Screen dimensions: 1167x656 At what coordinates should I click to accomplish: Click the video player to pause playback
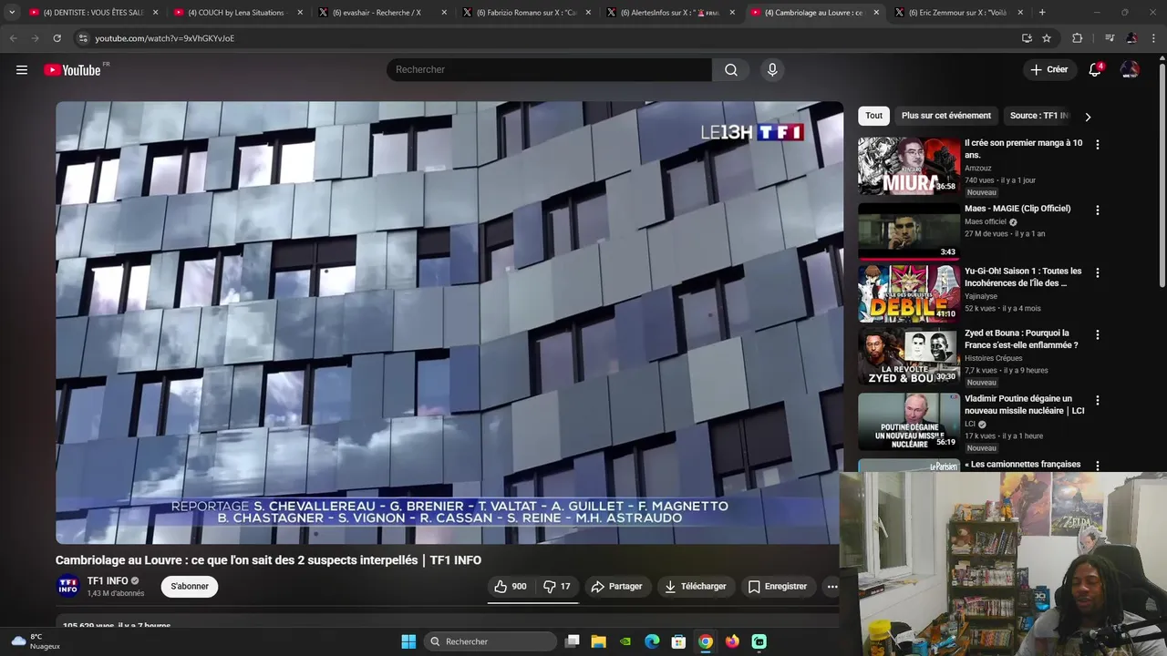448,323
